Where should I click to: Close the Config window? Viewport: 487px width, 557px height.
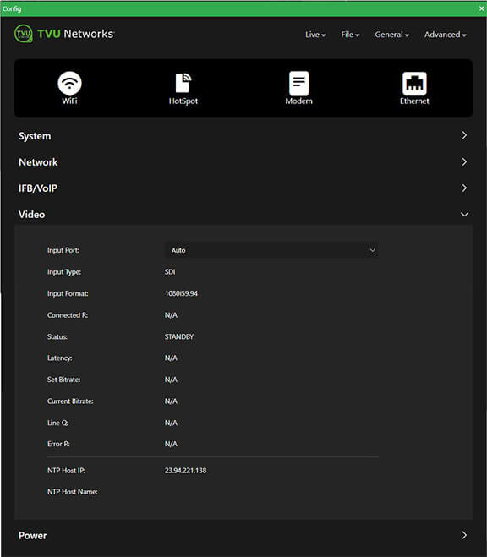point(481,8)
